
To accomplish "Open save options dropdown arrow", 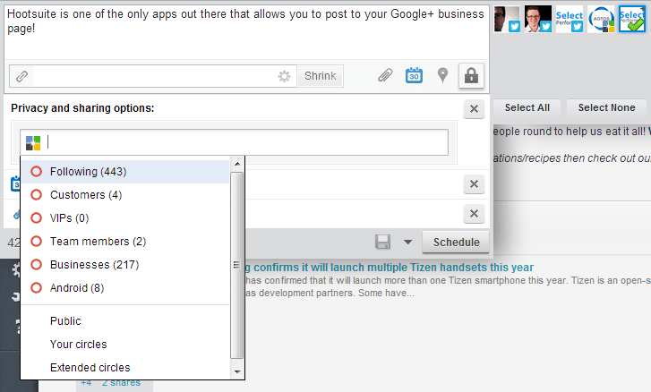I will [x=407, y=243].
